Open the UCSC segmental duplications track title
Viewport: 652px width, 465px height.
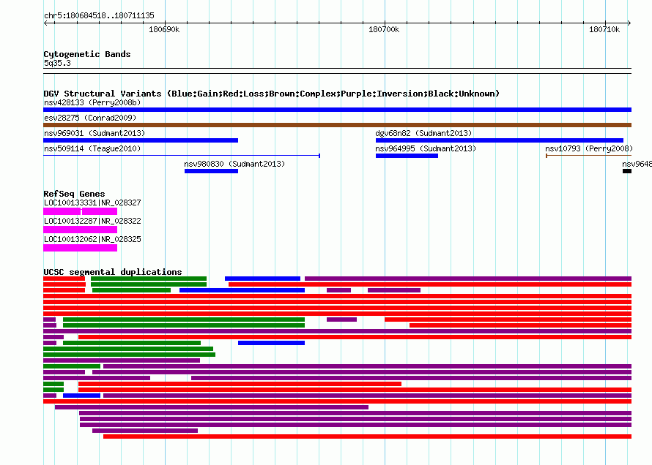point(113,272)
